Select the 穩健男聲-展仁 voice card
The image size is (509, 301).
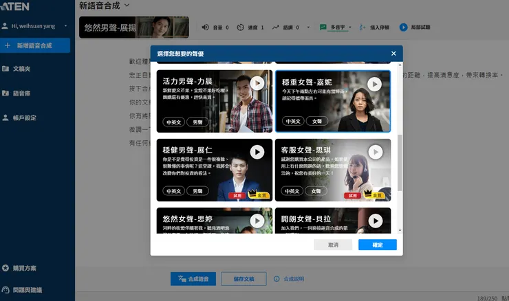click(x=214, y=170)
